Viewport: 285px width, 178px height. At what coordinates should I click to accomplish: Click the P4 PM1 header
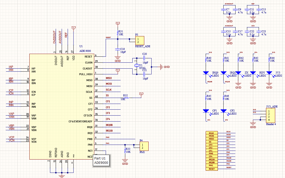pos(144,146)
